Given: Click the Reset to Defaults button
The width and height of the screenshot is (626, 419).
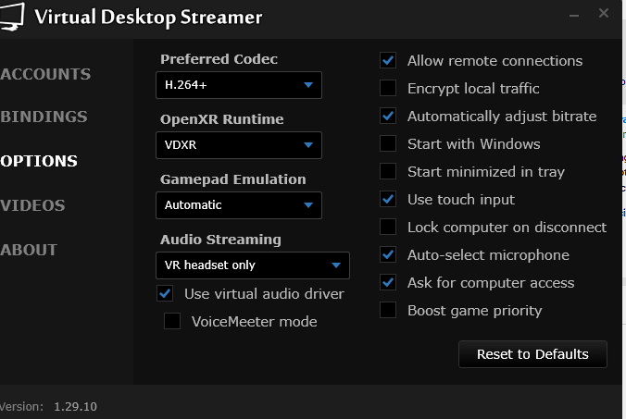Looking at the screenshot, I should pyautogui.click(x=532, y=354).
